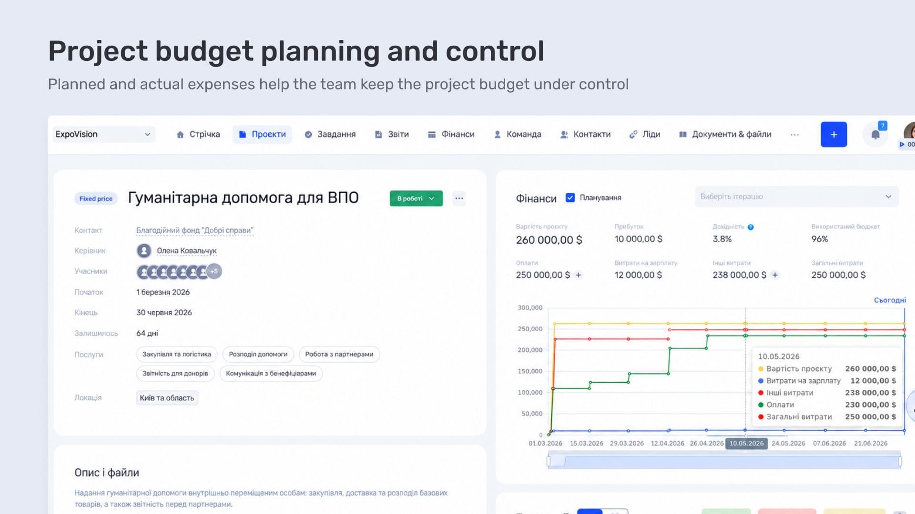Click the Сьогодні link above chart

(890, 300)
